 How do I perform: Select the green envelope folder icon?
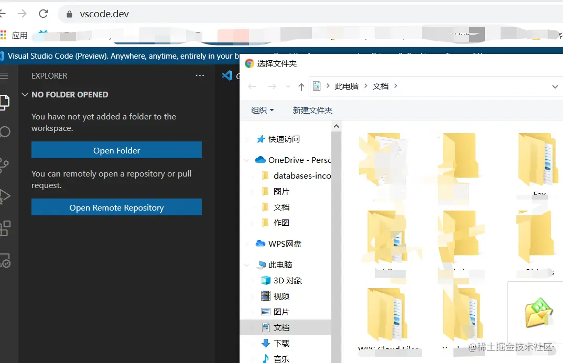tap(538, 313)
